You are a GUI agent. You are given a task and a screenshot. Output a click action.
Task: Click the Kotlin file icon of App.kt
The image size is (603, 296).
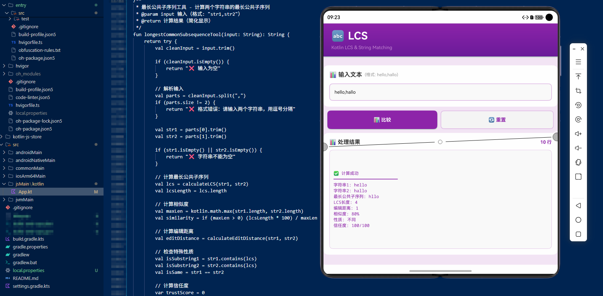tap(14, 192)
